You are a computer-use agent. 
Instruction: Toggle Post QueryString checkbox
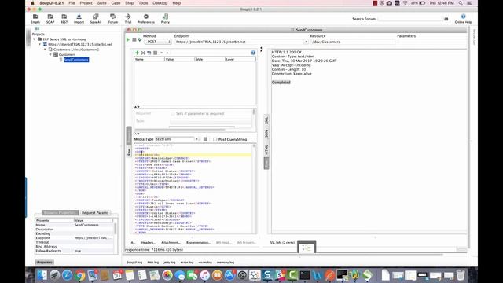(215, 140)
